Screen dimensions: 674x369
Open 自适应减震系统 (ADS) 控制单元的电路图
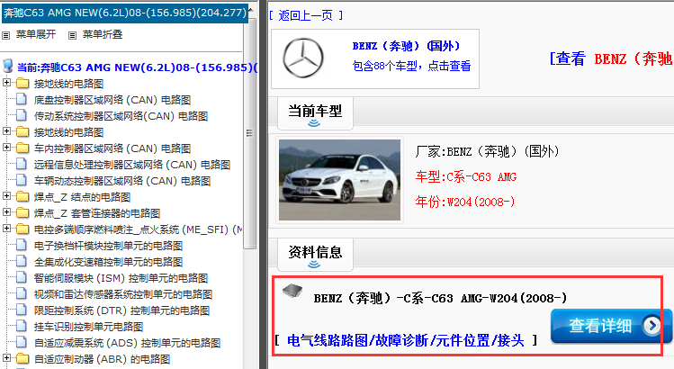tap(127, 343)
